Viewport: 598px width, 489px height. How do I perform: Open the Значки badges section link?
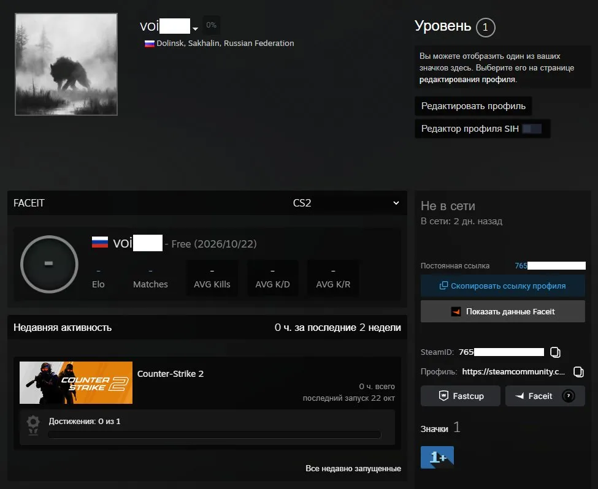point(440,428)
